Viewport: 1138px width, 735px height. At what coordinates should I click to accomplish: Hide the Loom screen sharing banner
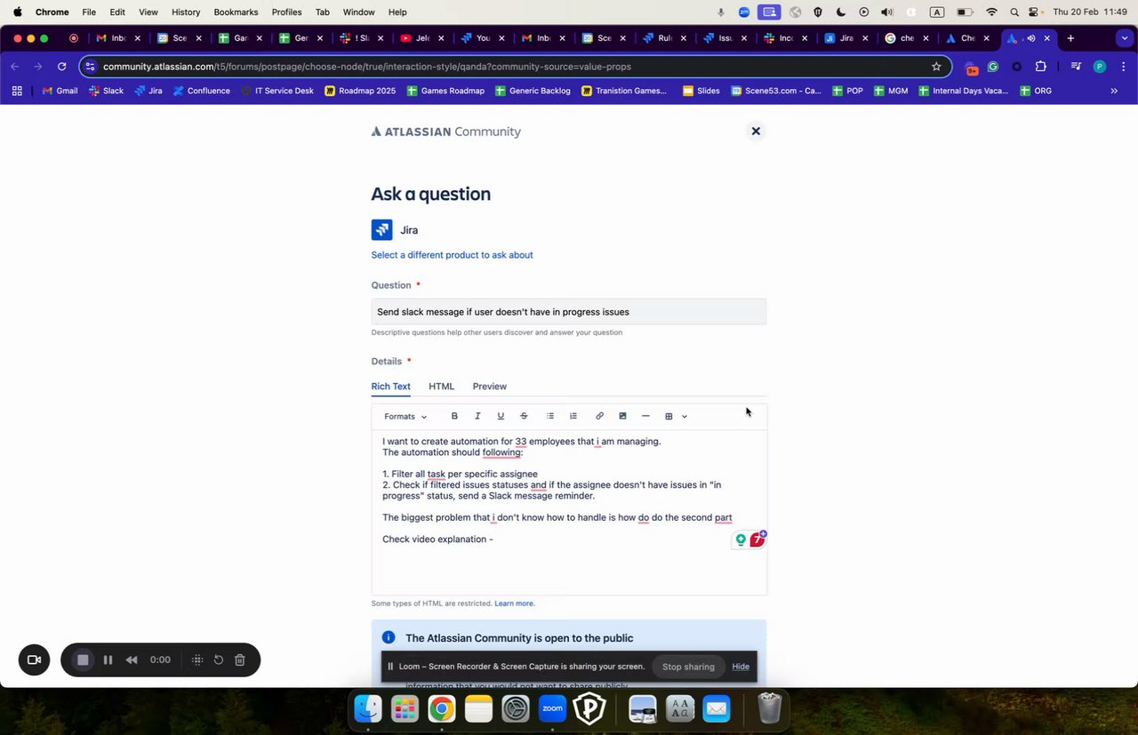[x=741, y=667]
